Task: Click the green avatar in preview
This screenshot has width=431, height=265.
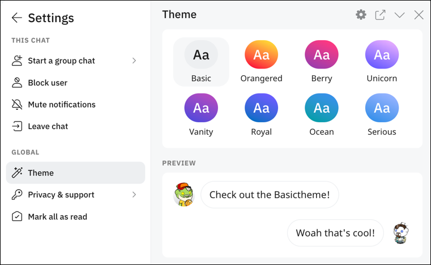Action: (184, 195)
